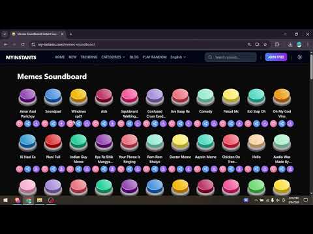Go to the Home nav item
The height and width of the screenshot is (234, 313).
tap(59, 57)
